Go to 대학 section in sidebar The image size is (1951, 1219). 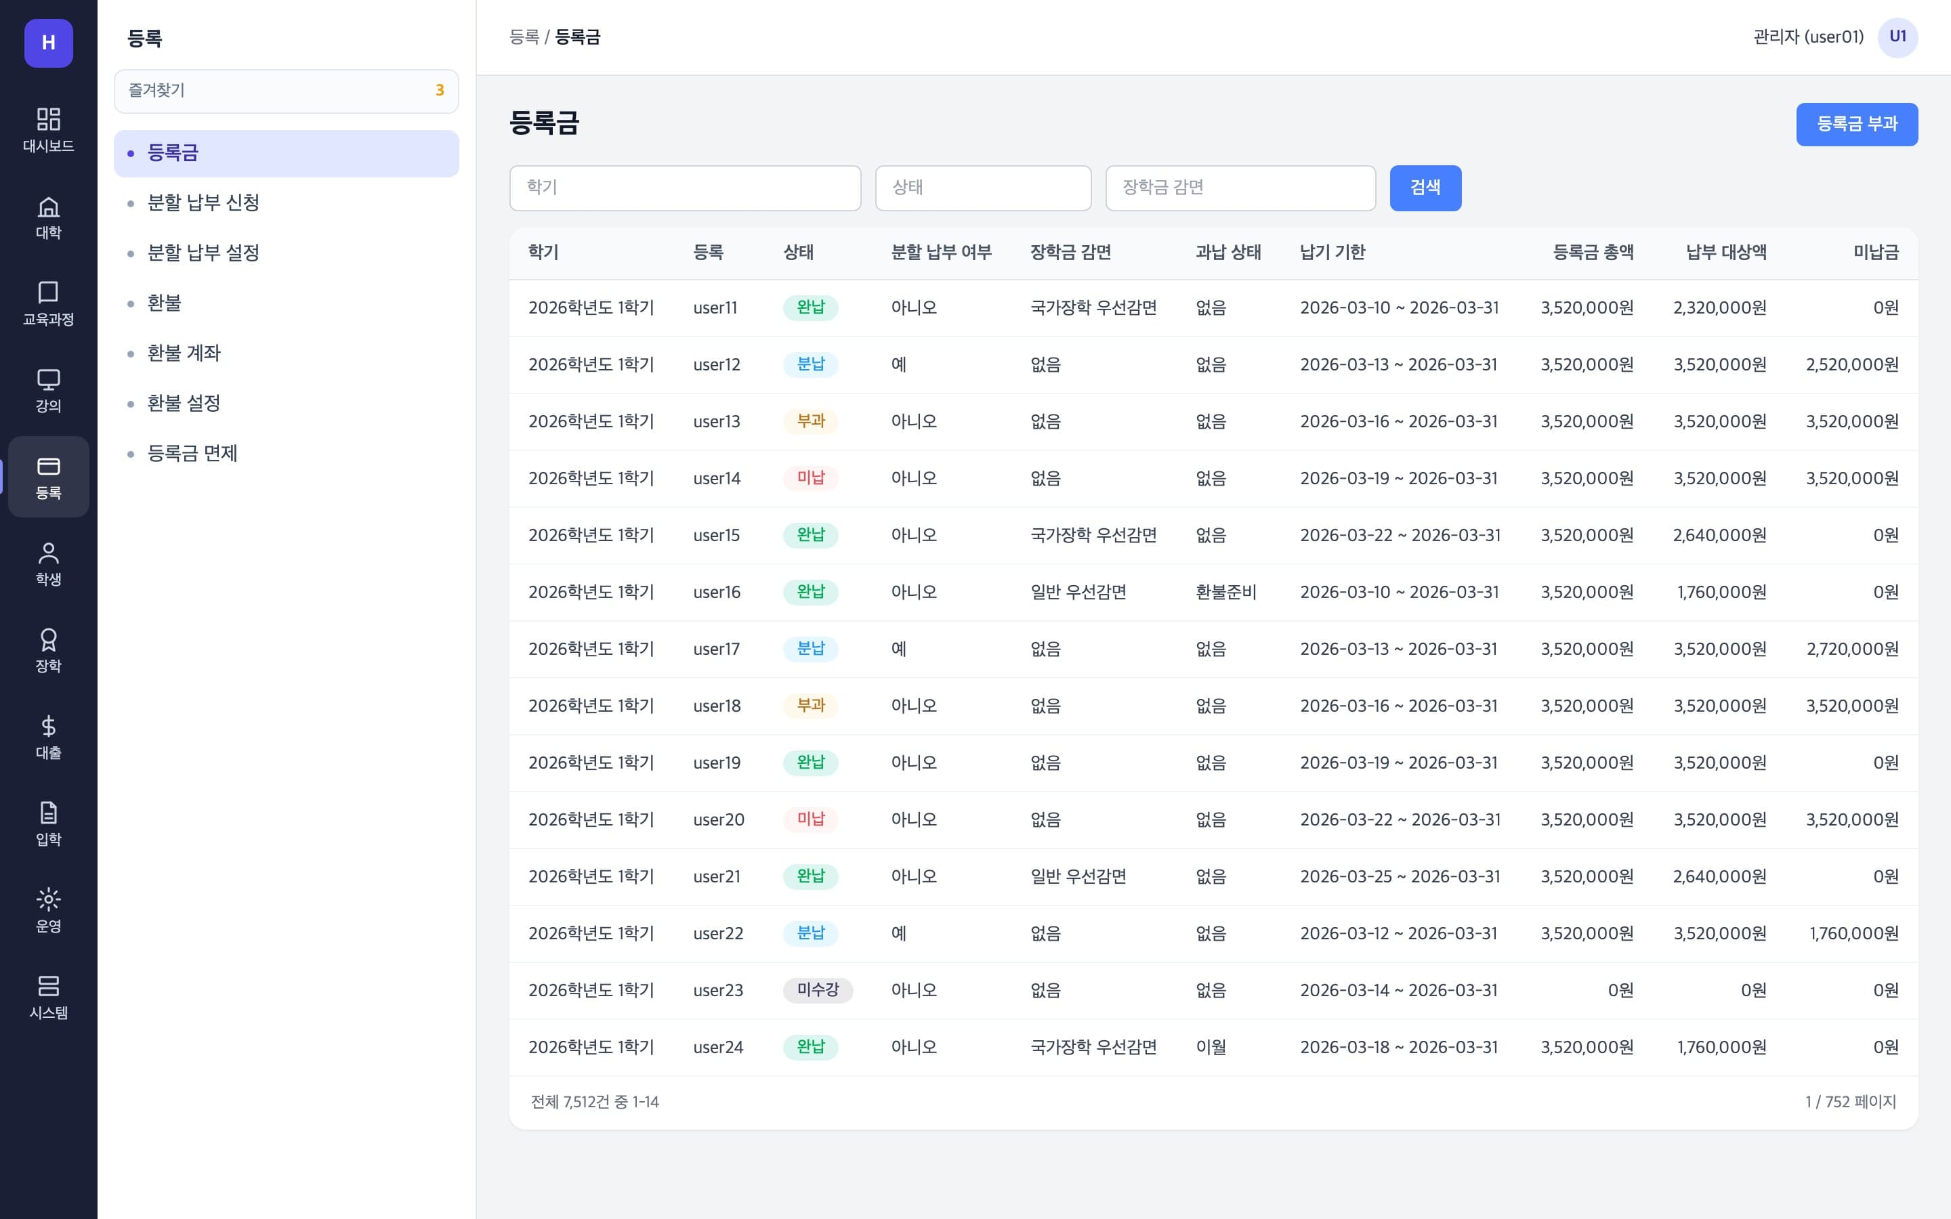pos(48,217)
